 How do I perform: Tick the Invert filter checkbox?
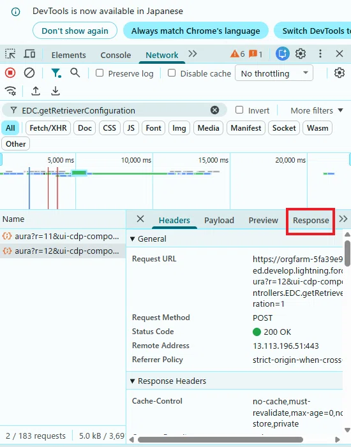tap(239, 110)
